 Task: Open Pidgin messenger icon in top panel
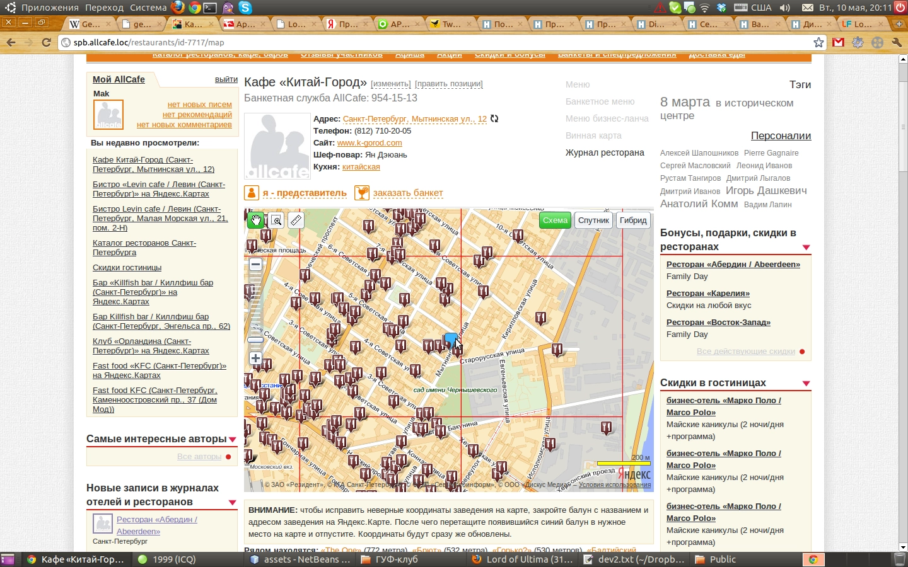click(x=228, y=8)
